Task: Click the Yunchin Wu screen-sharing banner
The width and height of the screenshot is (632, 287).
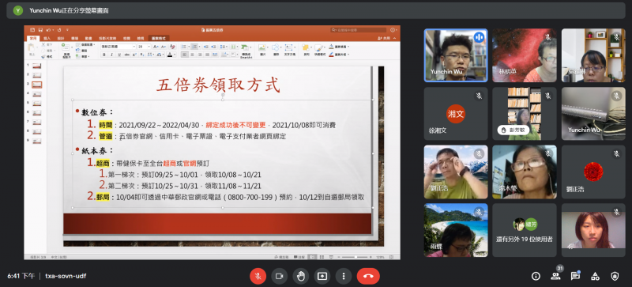Action: [x=315, y=10]
